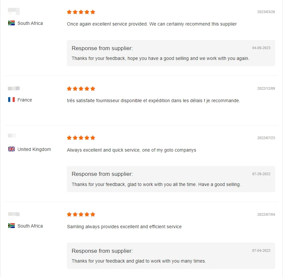
Task: Click the 2022/12/09 review date
Action: click(266, 89)
